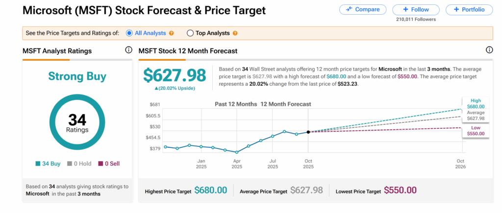Click the black Oct 2025 price point
The height and width of the screenshot is (213, 502).
coord(308,132)
